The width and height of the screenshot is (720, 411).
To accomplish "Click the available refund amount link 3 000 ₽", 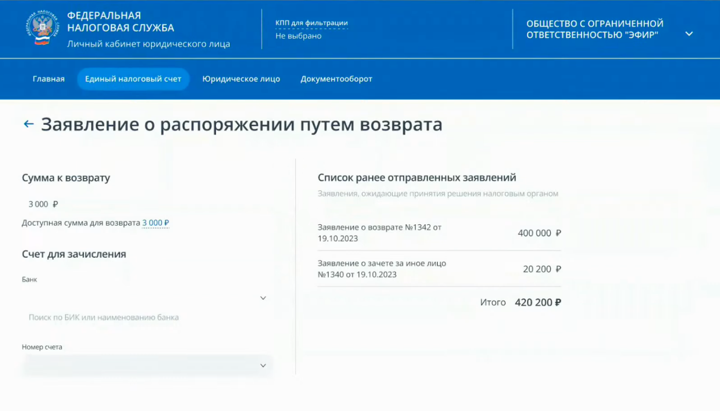I will tap(155, 223).
